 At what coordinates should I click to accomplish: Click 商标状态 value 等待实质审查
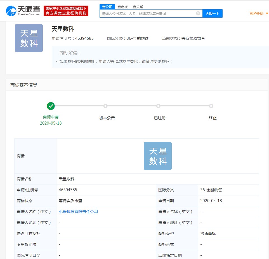click(70, 201)
